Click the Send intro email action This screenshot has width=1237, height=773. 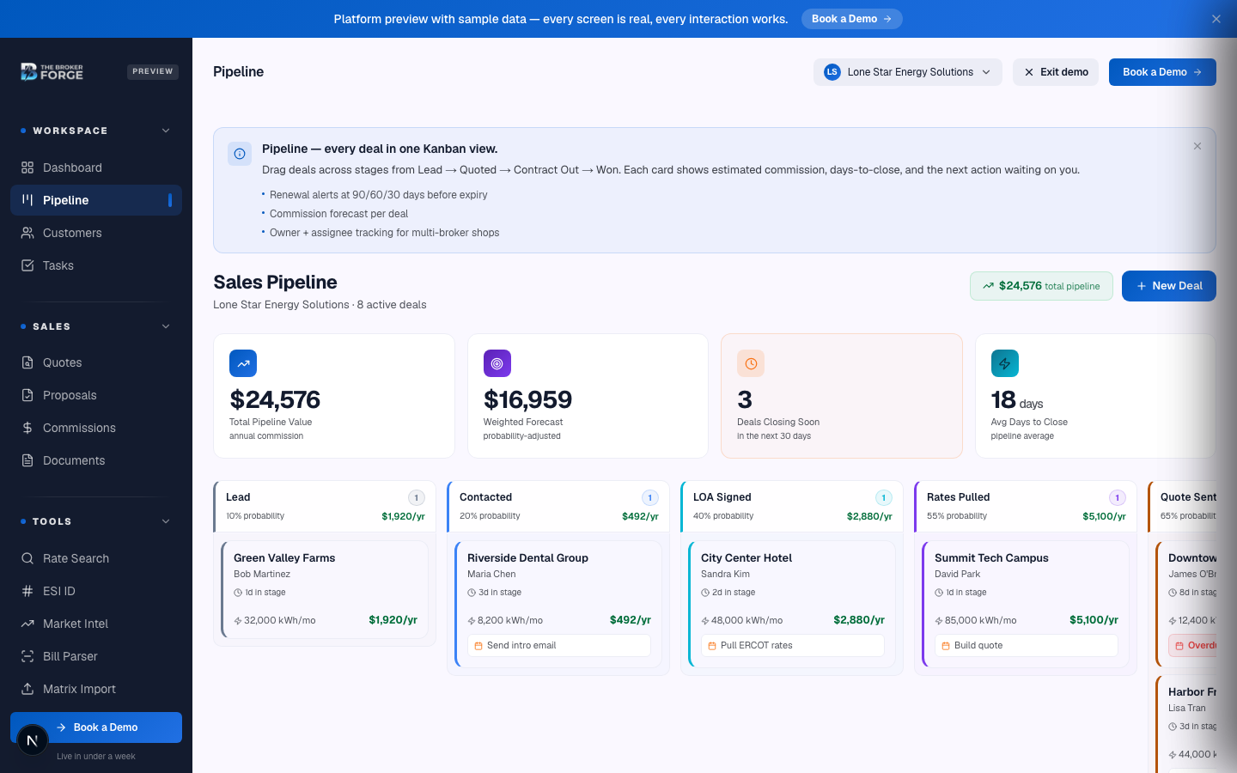[559, 646]
